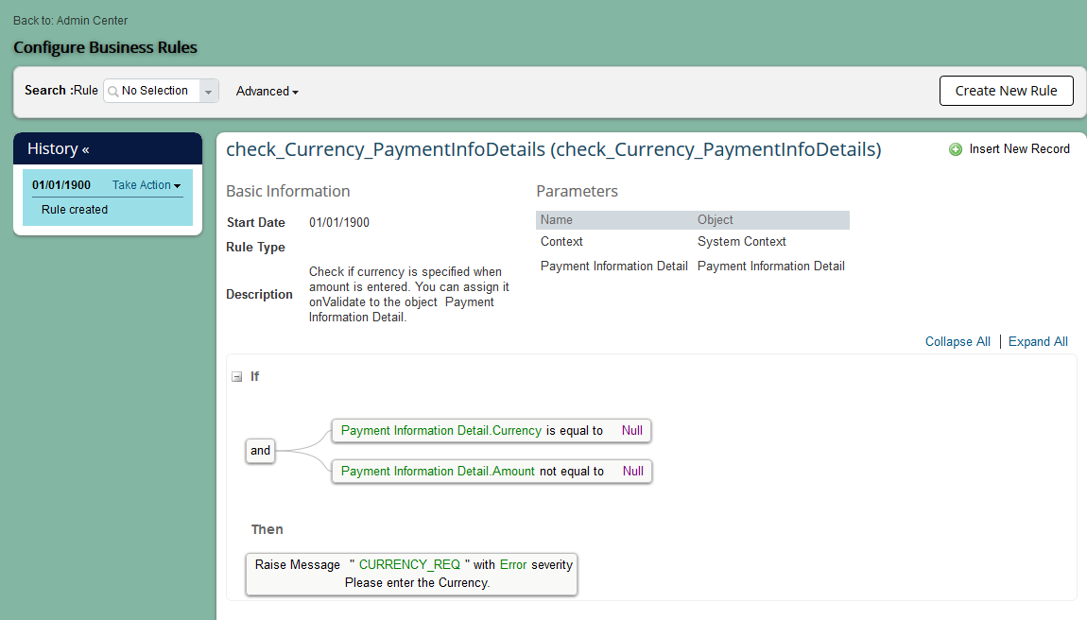1087x620 pixels.
Task: Click the green Insert New Record plus icon
Action: 956,149
